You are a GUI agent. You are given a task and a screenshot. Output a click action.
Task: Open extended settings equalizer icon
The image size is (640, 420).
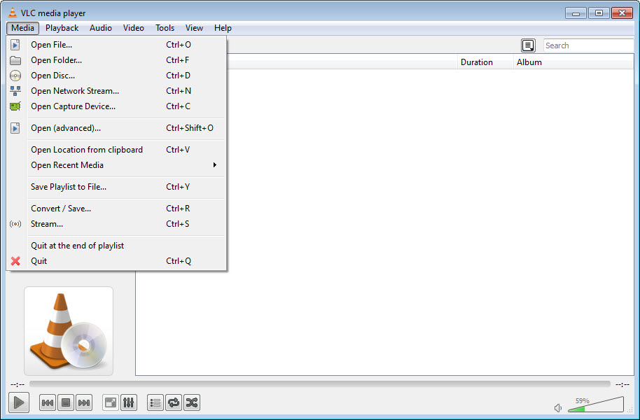coord(129,403)
